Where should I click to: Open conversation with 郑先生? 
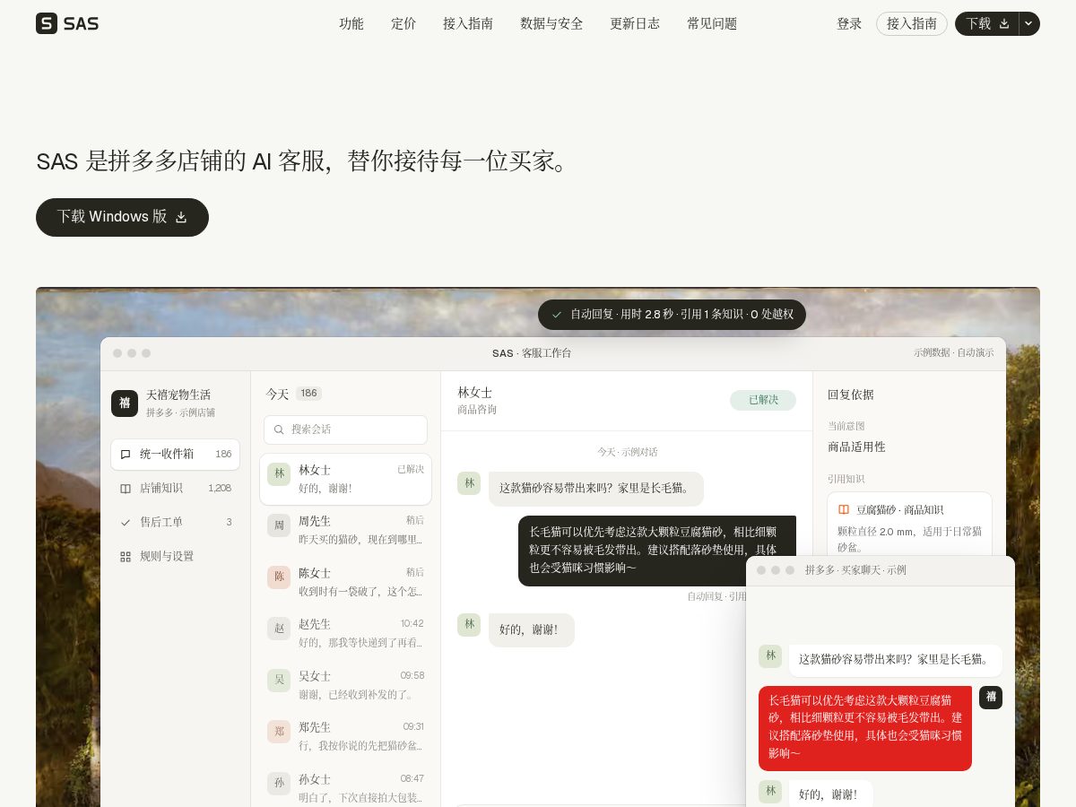345,736
